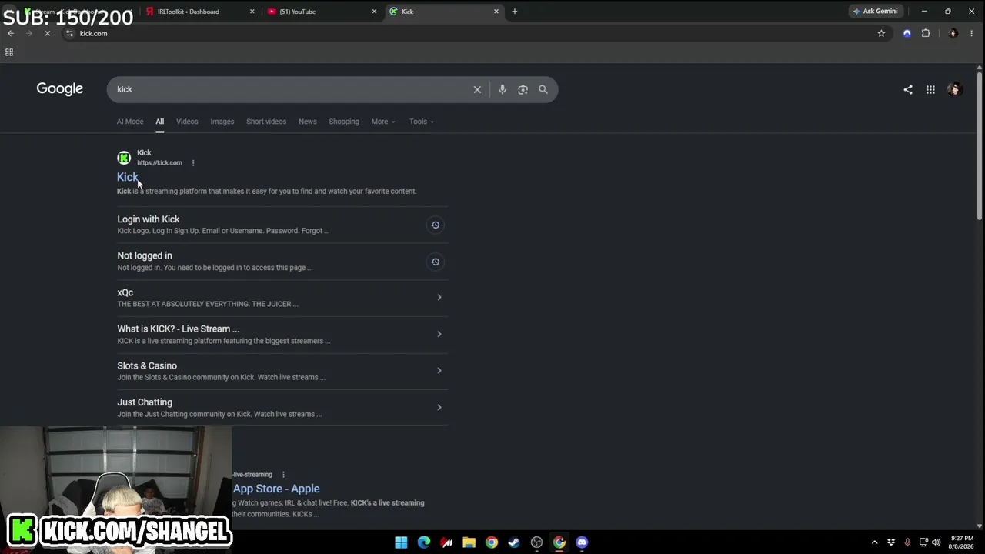Open the Short videos filter
The height and width of the screenshot is (554, 985).
[266, 122]
